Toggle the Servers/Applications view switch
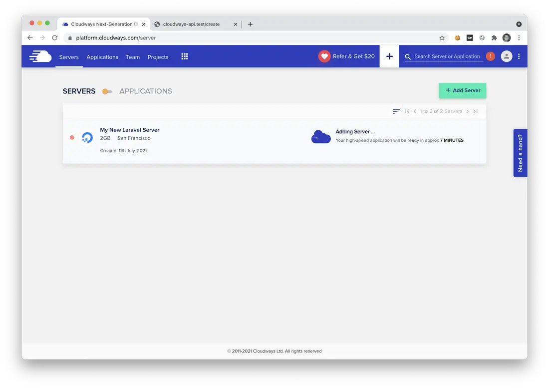Viewport: 549px width, 388px height. (x=107, y=91)
